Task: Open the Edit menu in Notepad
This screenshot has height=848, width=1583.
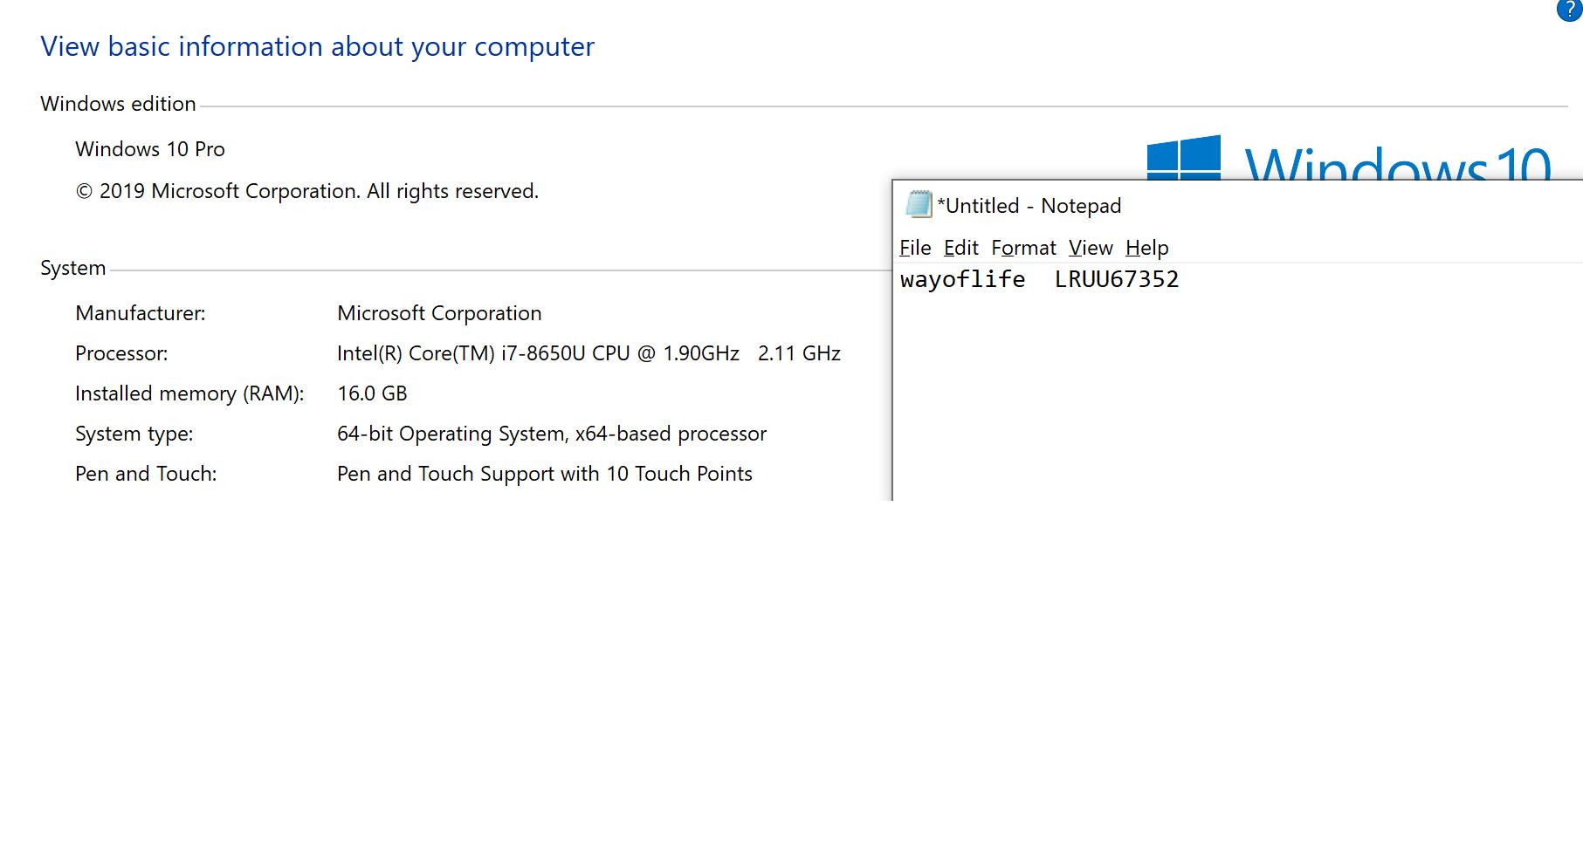Action: [960, 248]
